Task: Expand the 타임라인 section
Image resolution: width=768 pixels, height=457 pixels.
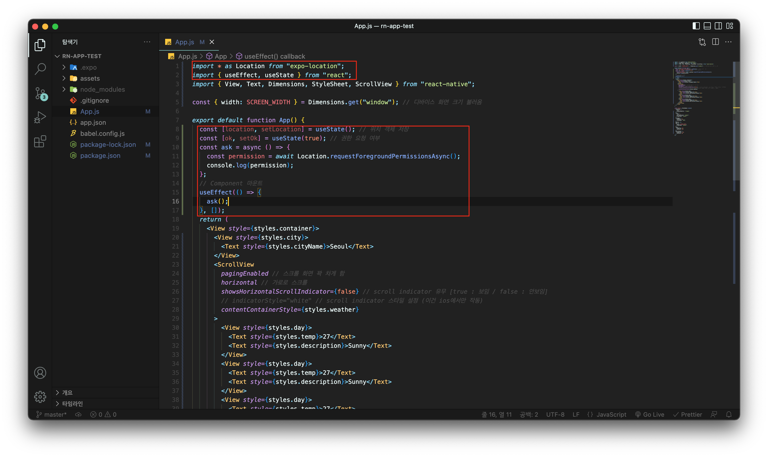Action: (x=72, y=404)
